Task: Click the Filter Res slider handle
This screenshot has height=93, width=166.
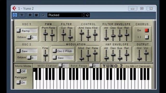Action: 70,37
